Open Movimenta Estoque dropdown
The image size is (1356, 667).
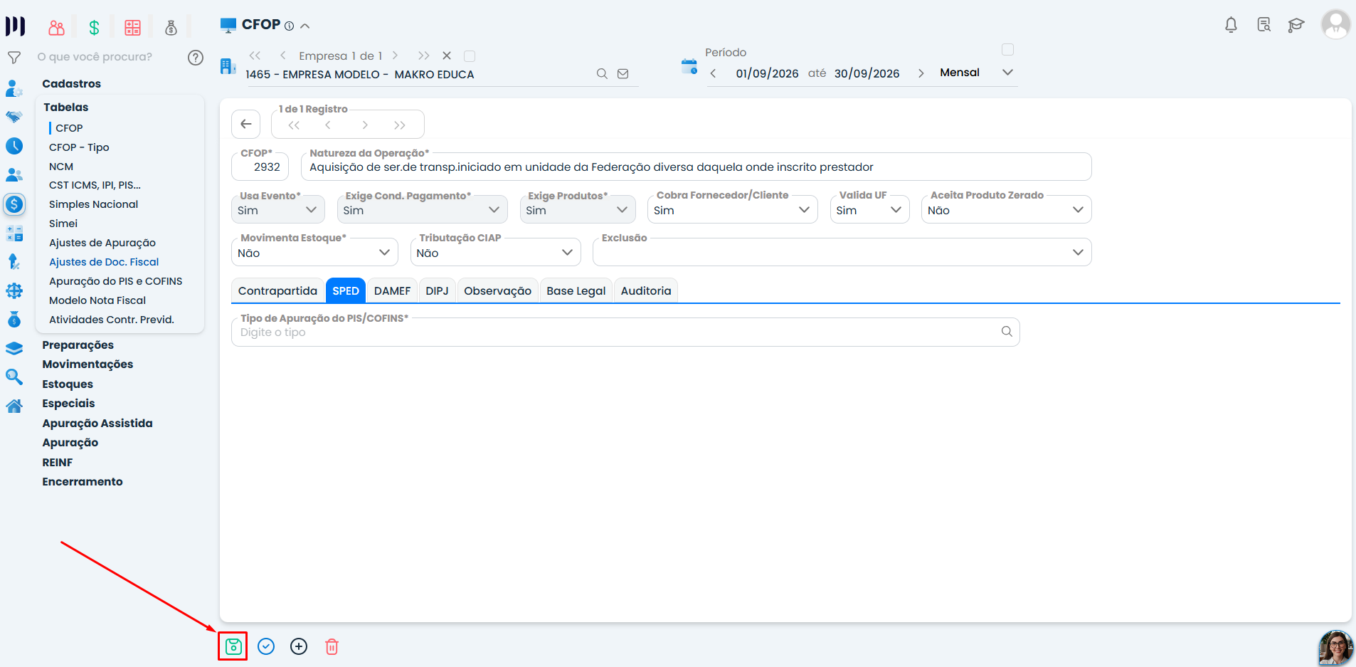pyautogui.click(x=314, y=252)
